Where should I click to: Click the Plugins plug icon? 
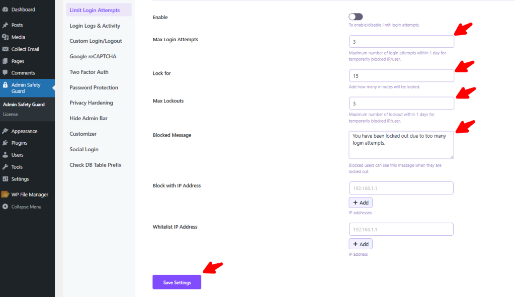coord(5,143)
